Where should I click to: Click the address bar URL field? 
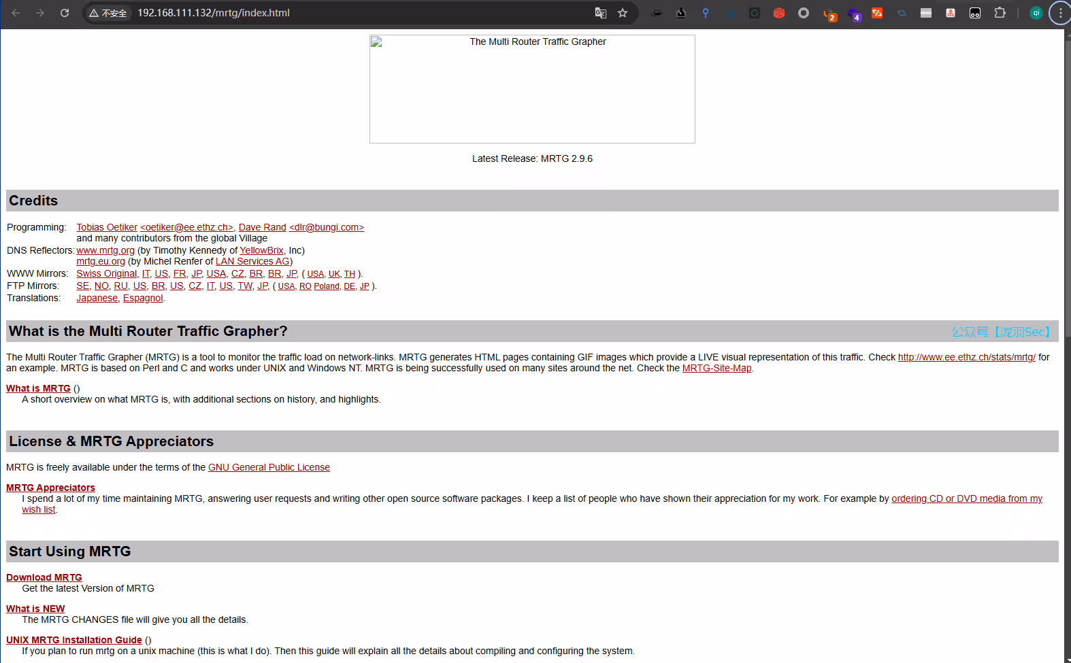point(340,13)
